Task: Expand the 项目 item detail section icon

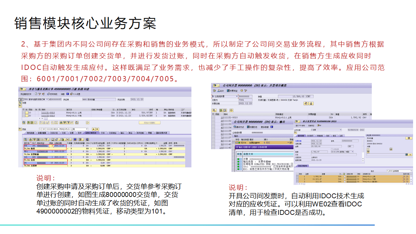Action: pyautogui.click(x=20, y=129)
